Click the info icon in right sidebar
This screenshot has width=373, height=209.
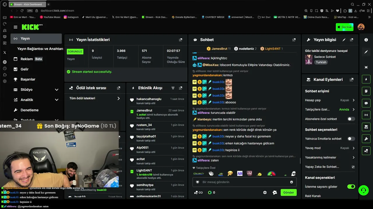pyautogui.click(x=366, y=40)
